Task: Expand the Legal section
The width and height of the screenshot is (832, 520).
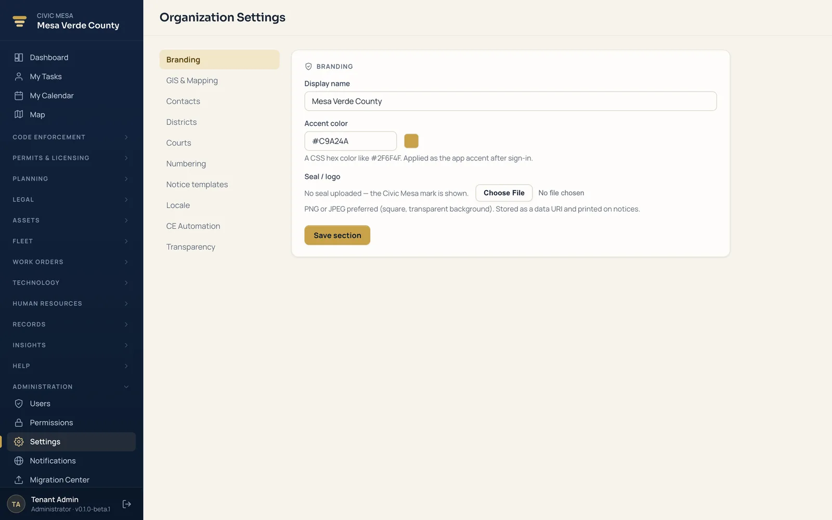Action: click(71, 200)
